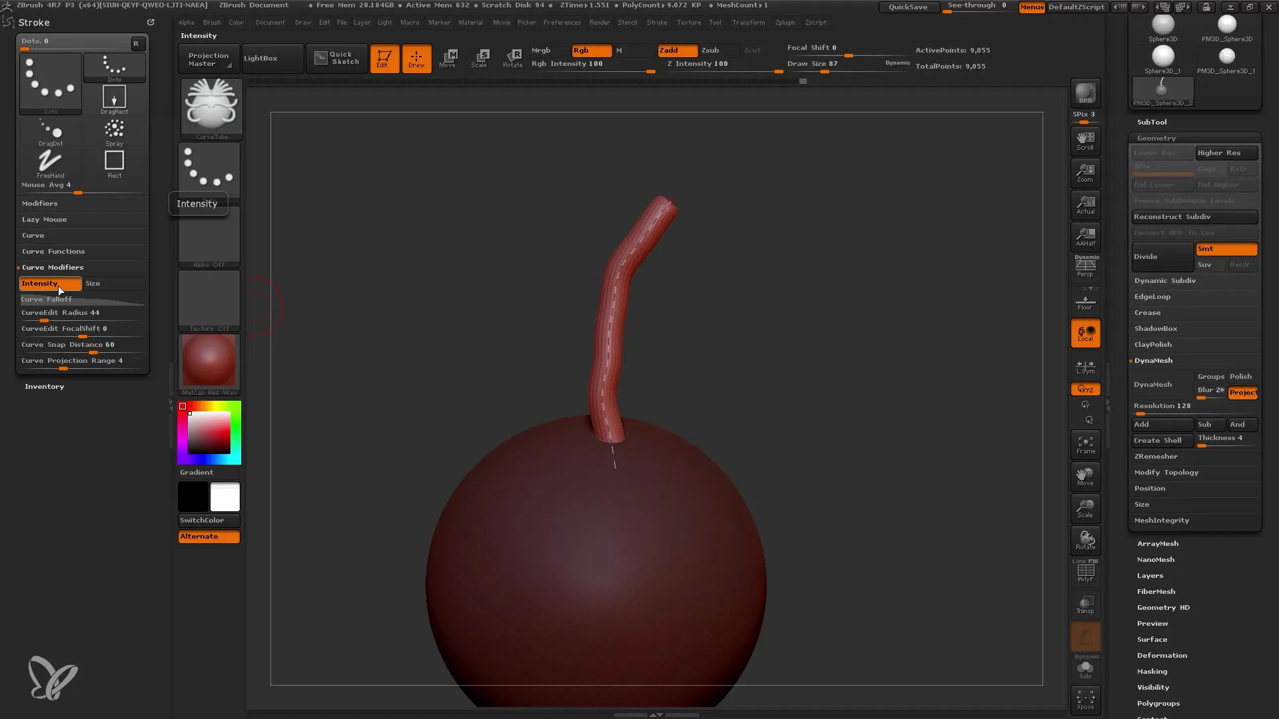Click the MatCap Red material thumbnail
This screenshot has height=719, width=1279.
(x=209, y=363)
